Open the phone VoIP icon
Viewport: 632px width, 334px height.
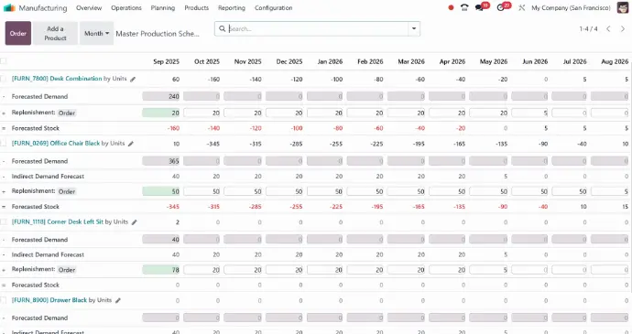tap(464, 7)
